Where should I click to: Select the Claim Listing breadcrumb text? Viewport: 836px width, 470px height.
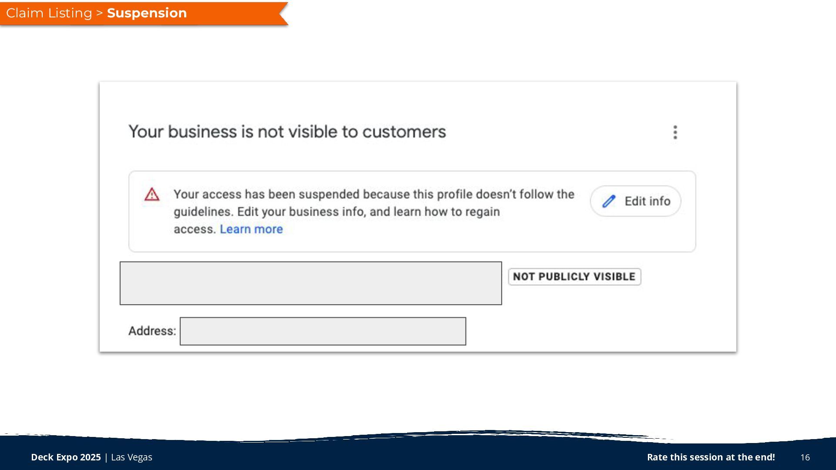[49, 13]
